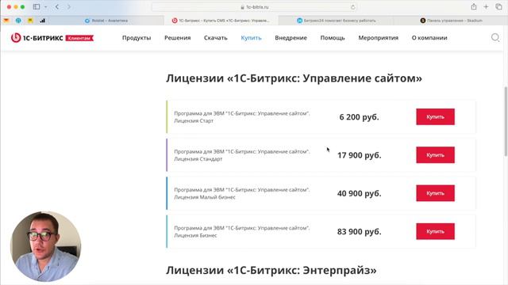
Task: Open the Помощь menu
Action: coord(333,38)
